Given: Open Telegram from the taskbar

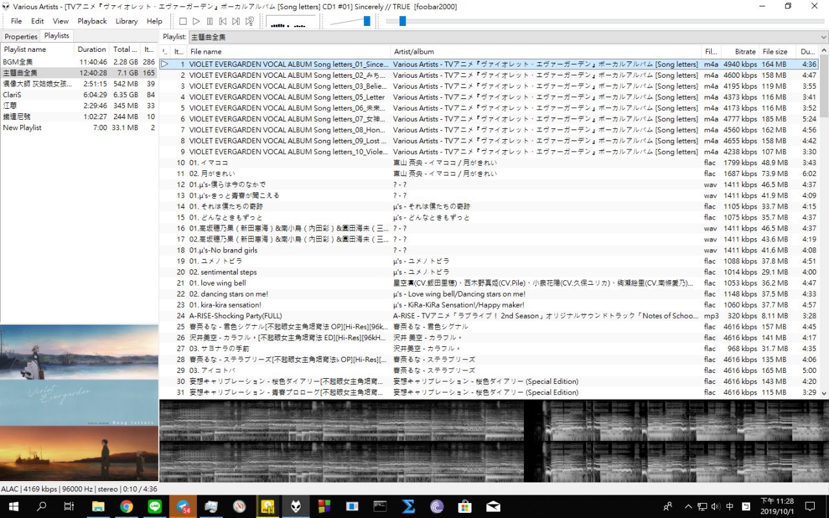Looking at the screenshot, I should pyautogui.click(x=183, y=506).
